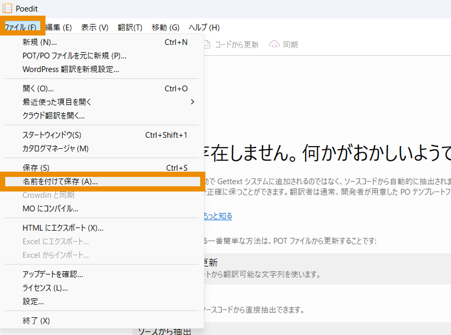Expand the 最近使った項目を開く submenu arrow

[192, 102]
